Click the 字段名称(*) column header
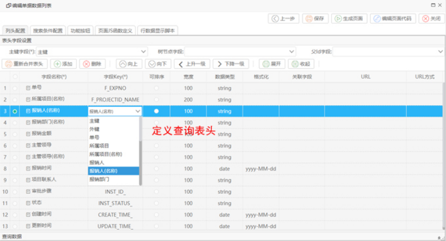The height and width of the screenshot is (241, 446). pos(54,77)
